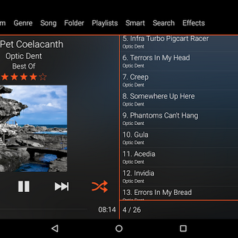Play 9. Phantoms Can't Hang
238x238 pixels.
(x=179, y=119)
